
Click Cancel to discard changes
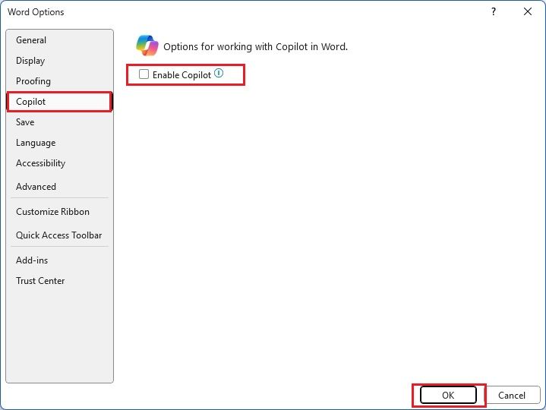coord(511,395)
